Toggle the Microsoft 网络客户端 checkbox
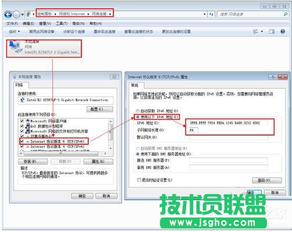This screenshot has width=292, height=232. [x=22, y=121]
